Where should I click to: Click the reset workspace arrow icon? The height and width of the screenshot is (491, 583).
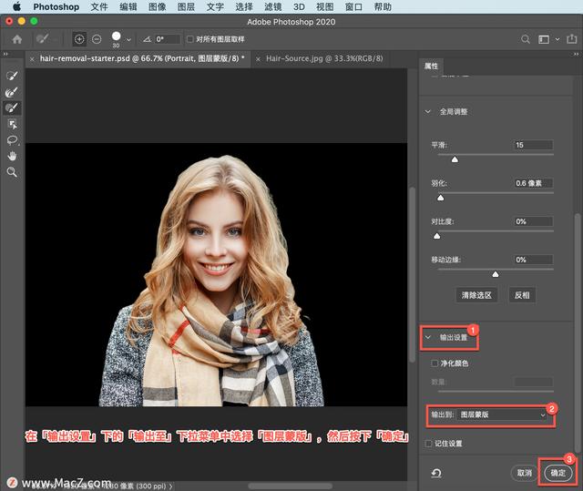[437, 473]
